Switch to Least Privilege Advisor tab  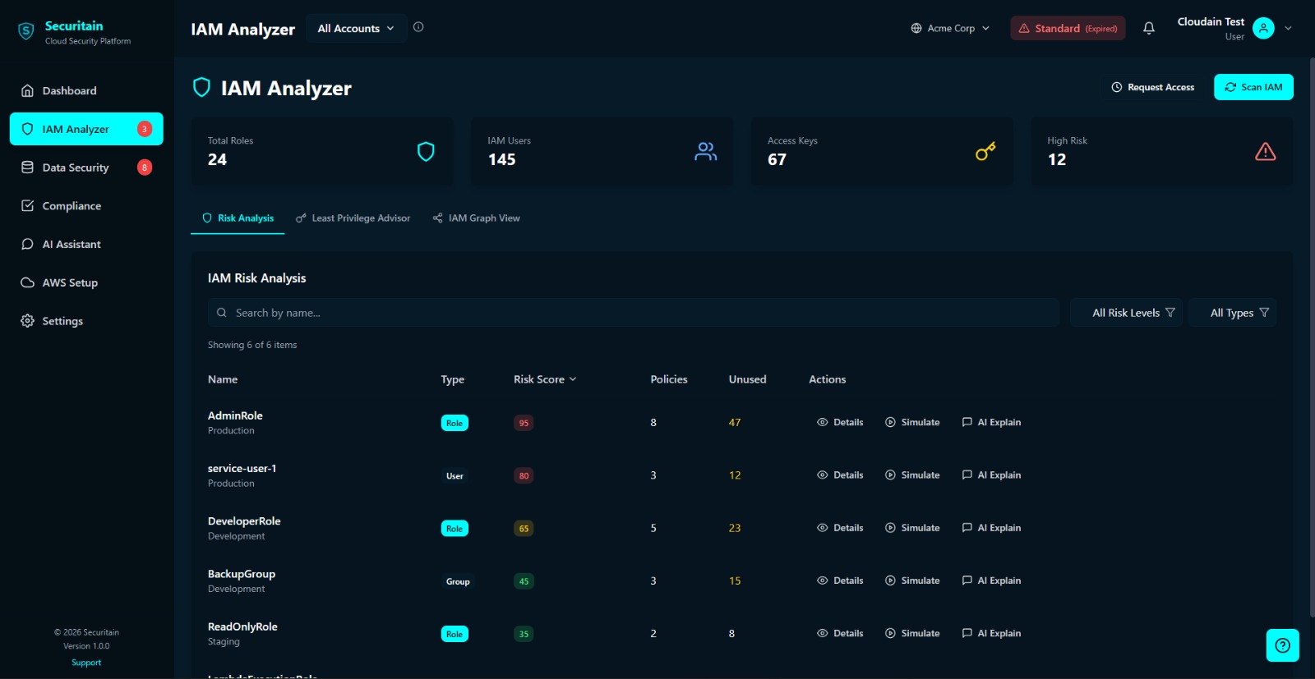click(353, 218)
